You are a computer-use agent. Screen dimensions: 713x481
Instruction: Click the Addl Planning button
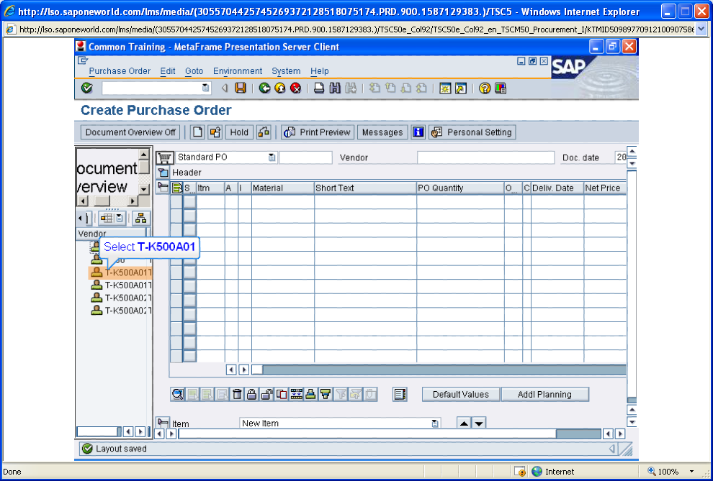[x=544, y=394]
